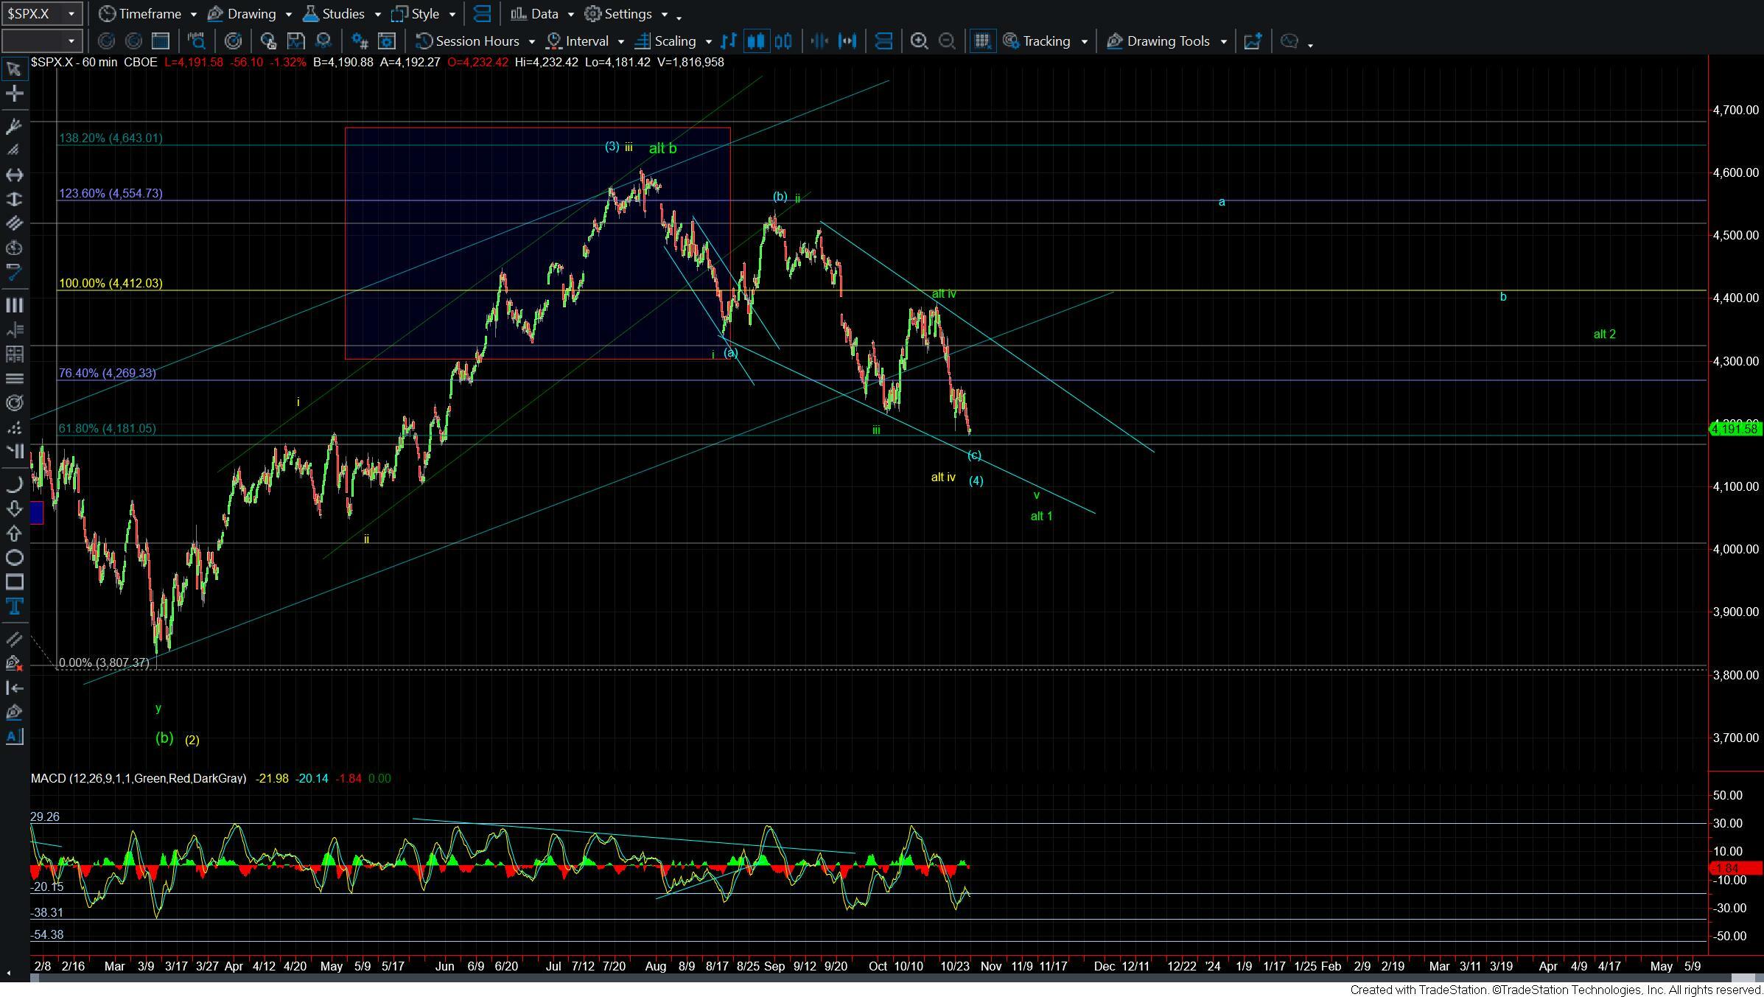Toggle the data tip grid button
The height and width of the screenshot is (997, 1764).
[x=982, y=41]
